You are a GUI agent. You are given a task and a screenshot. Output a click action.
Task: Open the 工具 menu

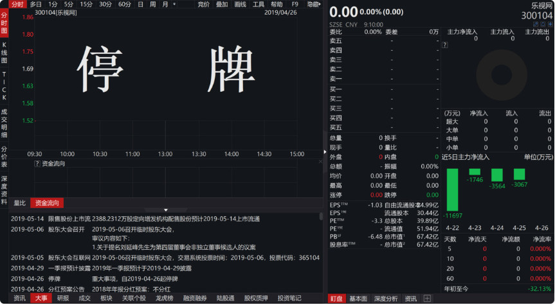[x=259, y=4]
